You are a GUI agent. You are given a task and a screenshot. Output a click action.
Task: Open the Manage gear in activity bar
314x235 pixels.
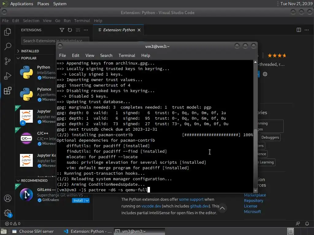point(8,213)
